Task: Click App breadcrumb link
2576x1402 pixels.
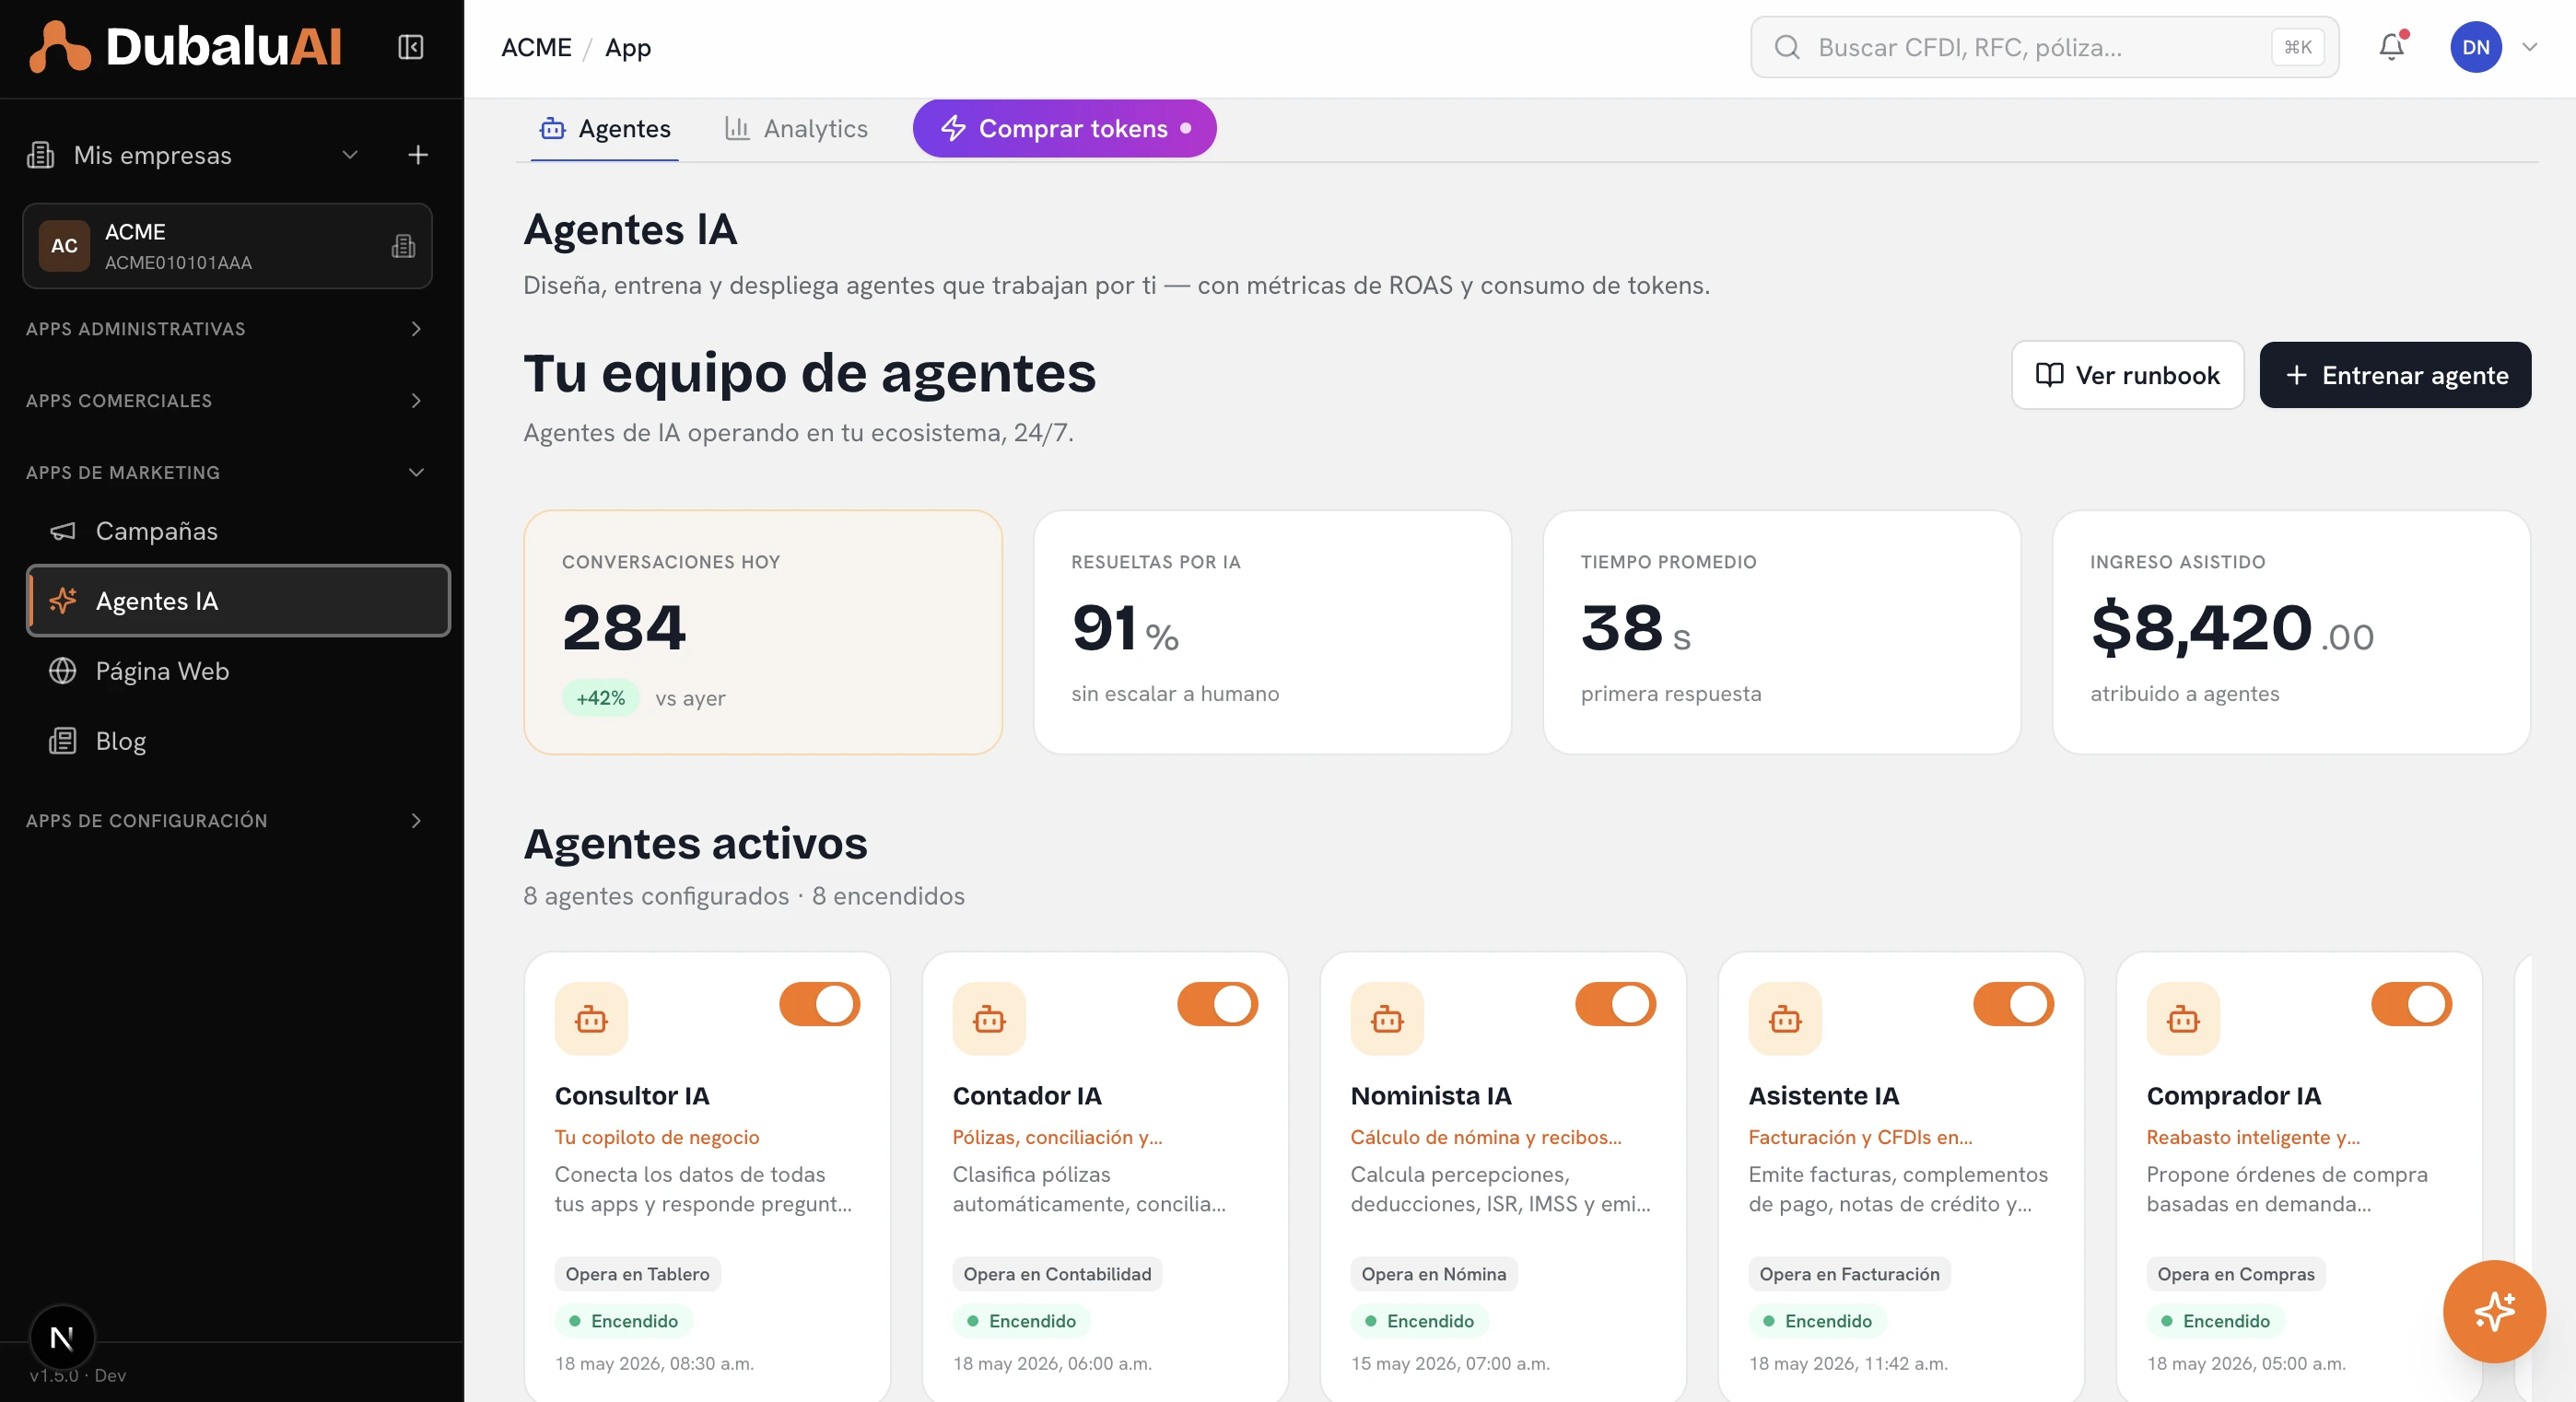Action: [x=628, y=47]
